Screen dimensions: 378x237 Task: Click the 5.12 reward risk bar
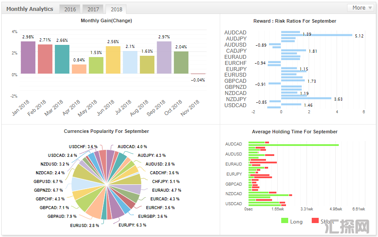click(x=317, y=35)
